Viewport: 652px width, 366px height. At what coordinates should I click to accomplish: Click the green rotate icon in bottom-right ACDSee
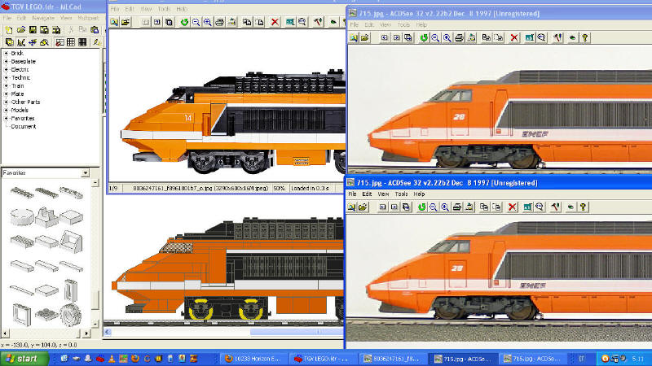pyautogui.click(x=421, y=207)
